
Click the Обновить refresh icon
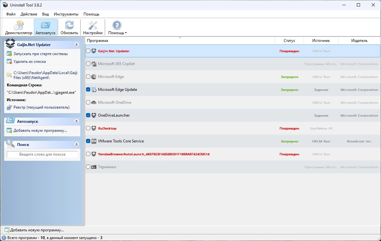coord(69,25)
